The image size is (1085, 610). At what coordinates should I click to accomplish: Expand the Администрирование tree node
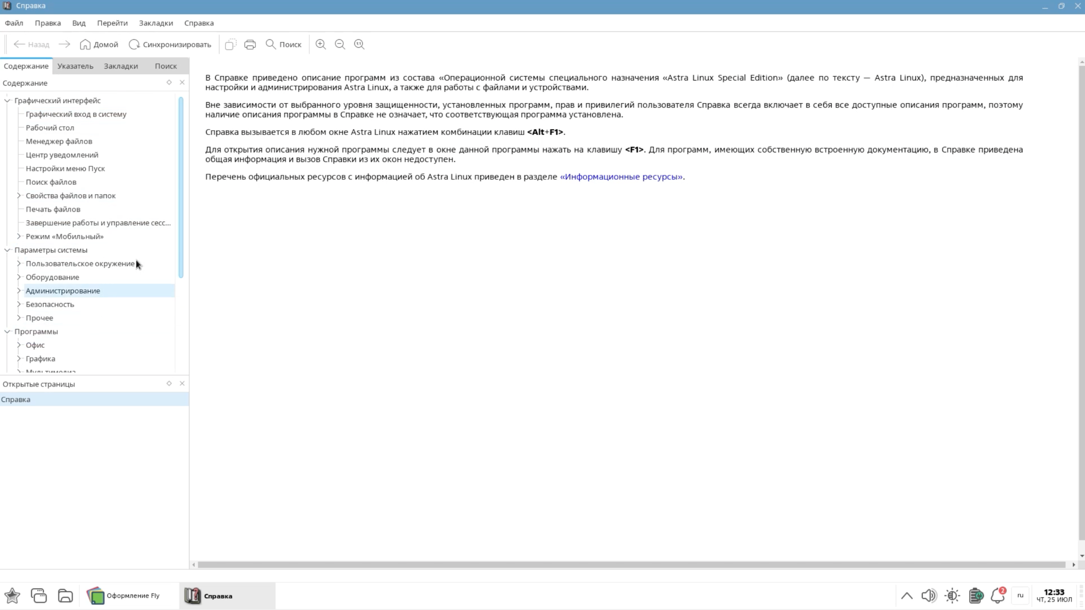[x=19, y=291]
